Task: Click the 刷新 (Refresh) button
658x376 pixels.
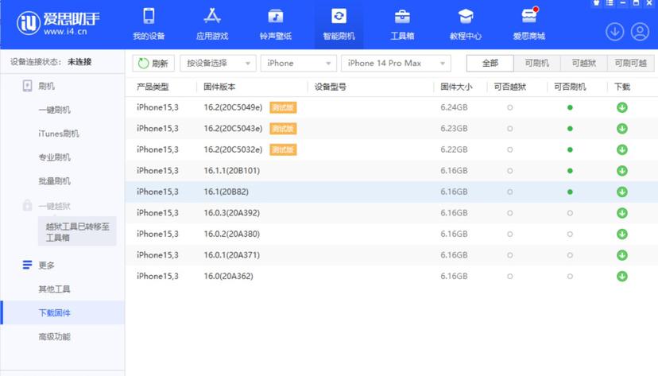Action: (x=153, y=64)
